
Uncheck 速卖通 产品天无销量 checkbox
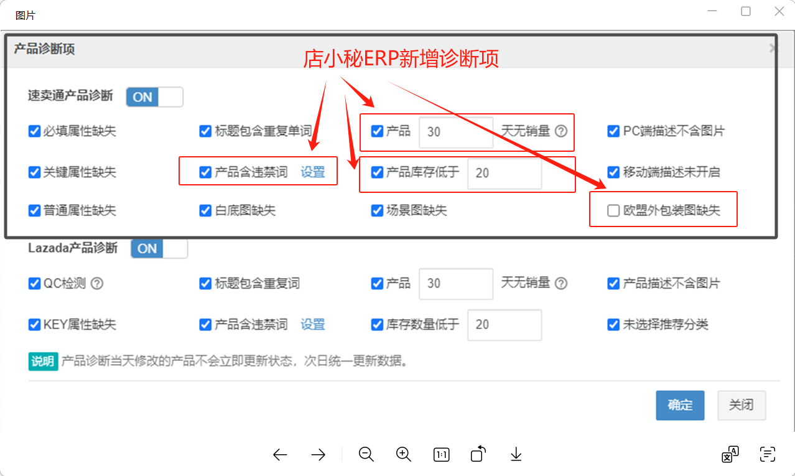coord(377,131)
